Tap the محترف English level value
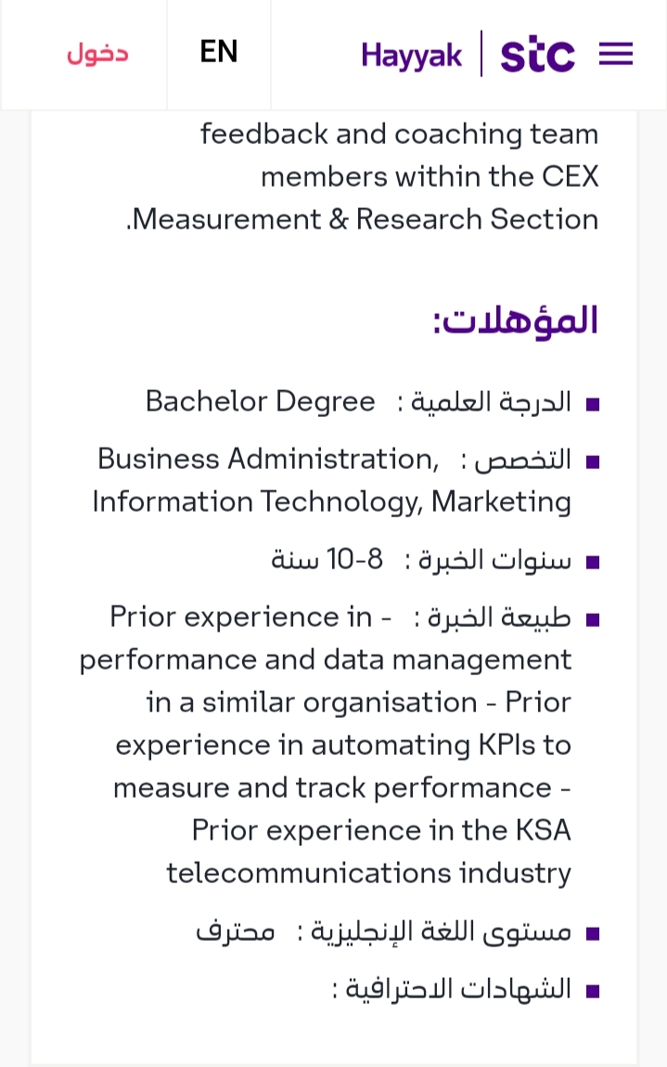667x1067 pixels. 236,930
